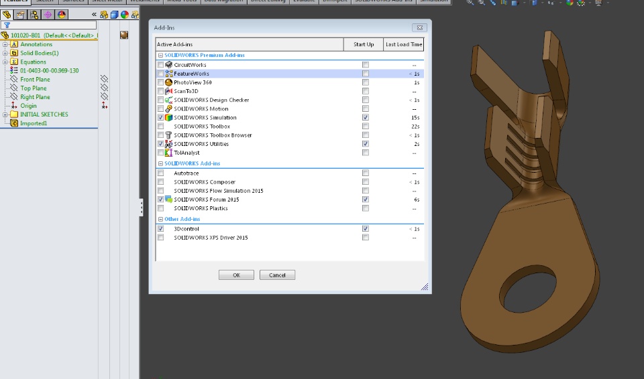The image size is (644, 379).
Task: Click OK in the Add-Ins dialog
Action: click(236, 275)
